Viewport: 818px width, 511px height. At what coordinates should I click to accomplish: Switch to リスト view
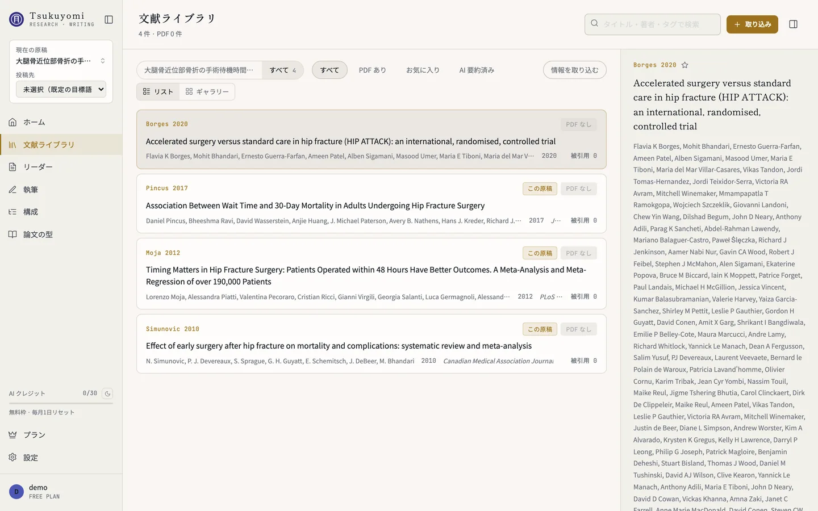click(158, 92)
